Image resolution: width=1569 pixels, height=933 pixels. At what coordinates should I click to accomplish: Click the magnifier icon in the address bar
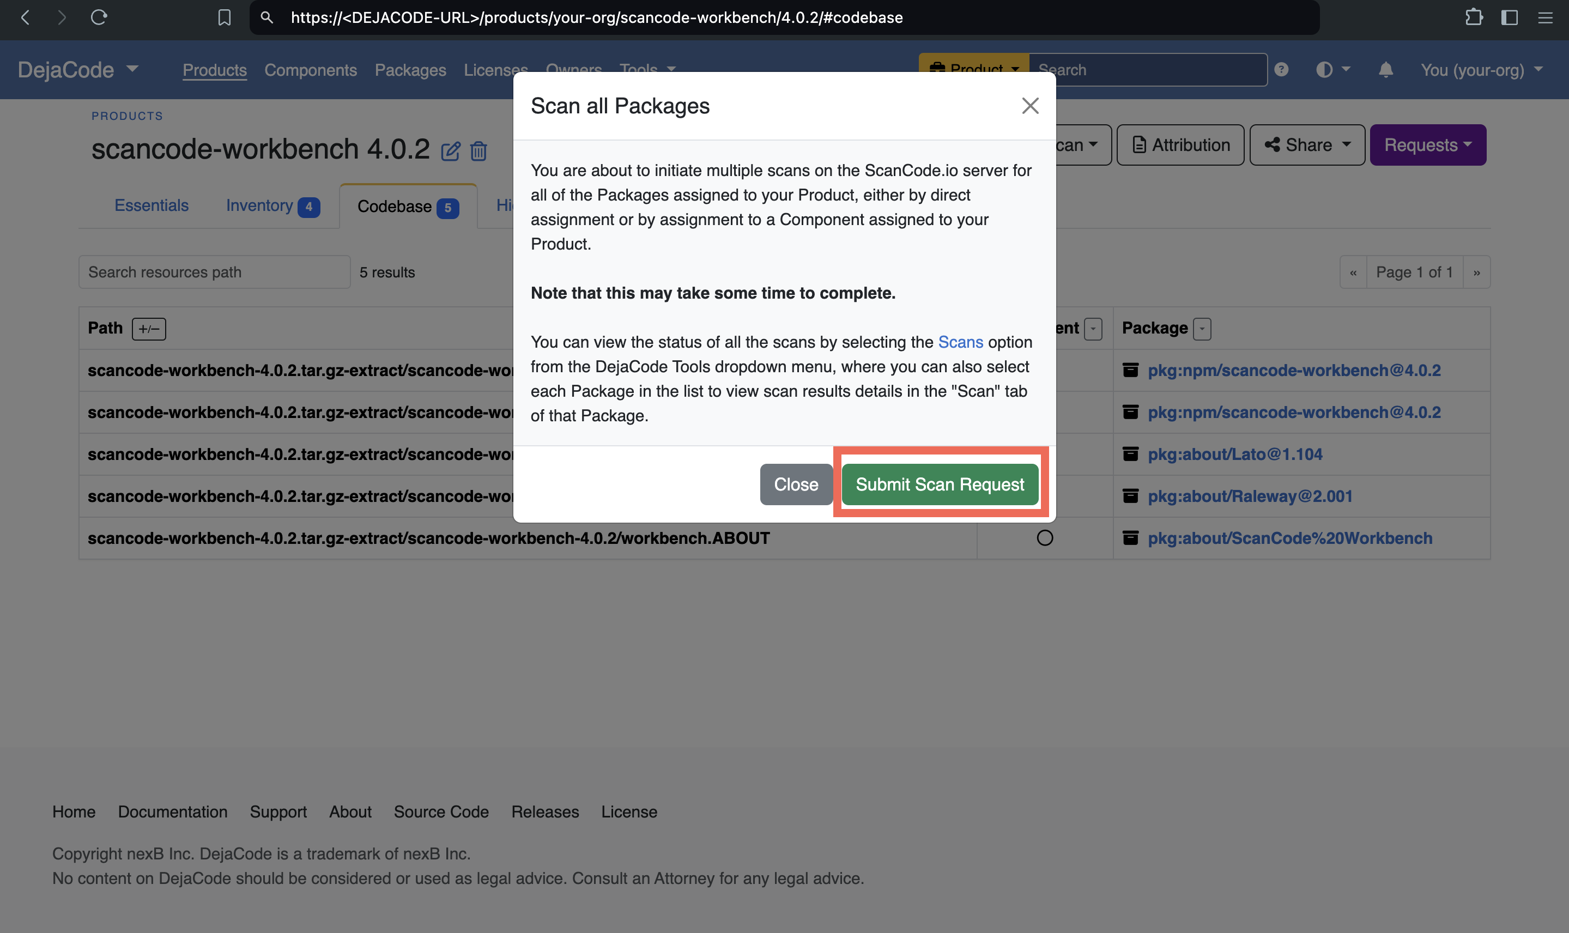[266, 17]
